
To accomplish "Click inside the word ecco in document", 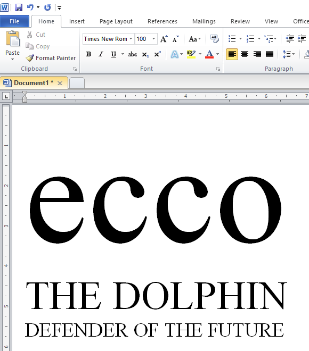I will click(156, 210).
